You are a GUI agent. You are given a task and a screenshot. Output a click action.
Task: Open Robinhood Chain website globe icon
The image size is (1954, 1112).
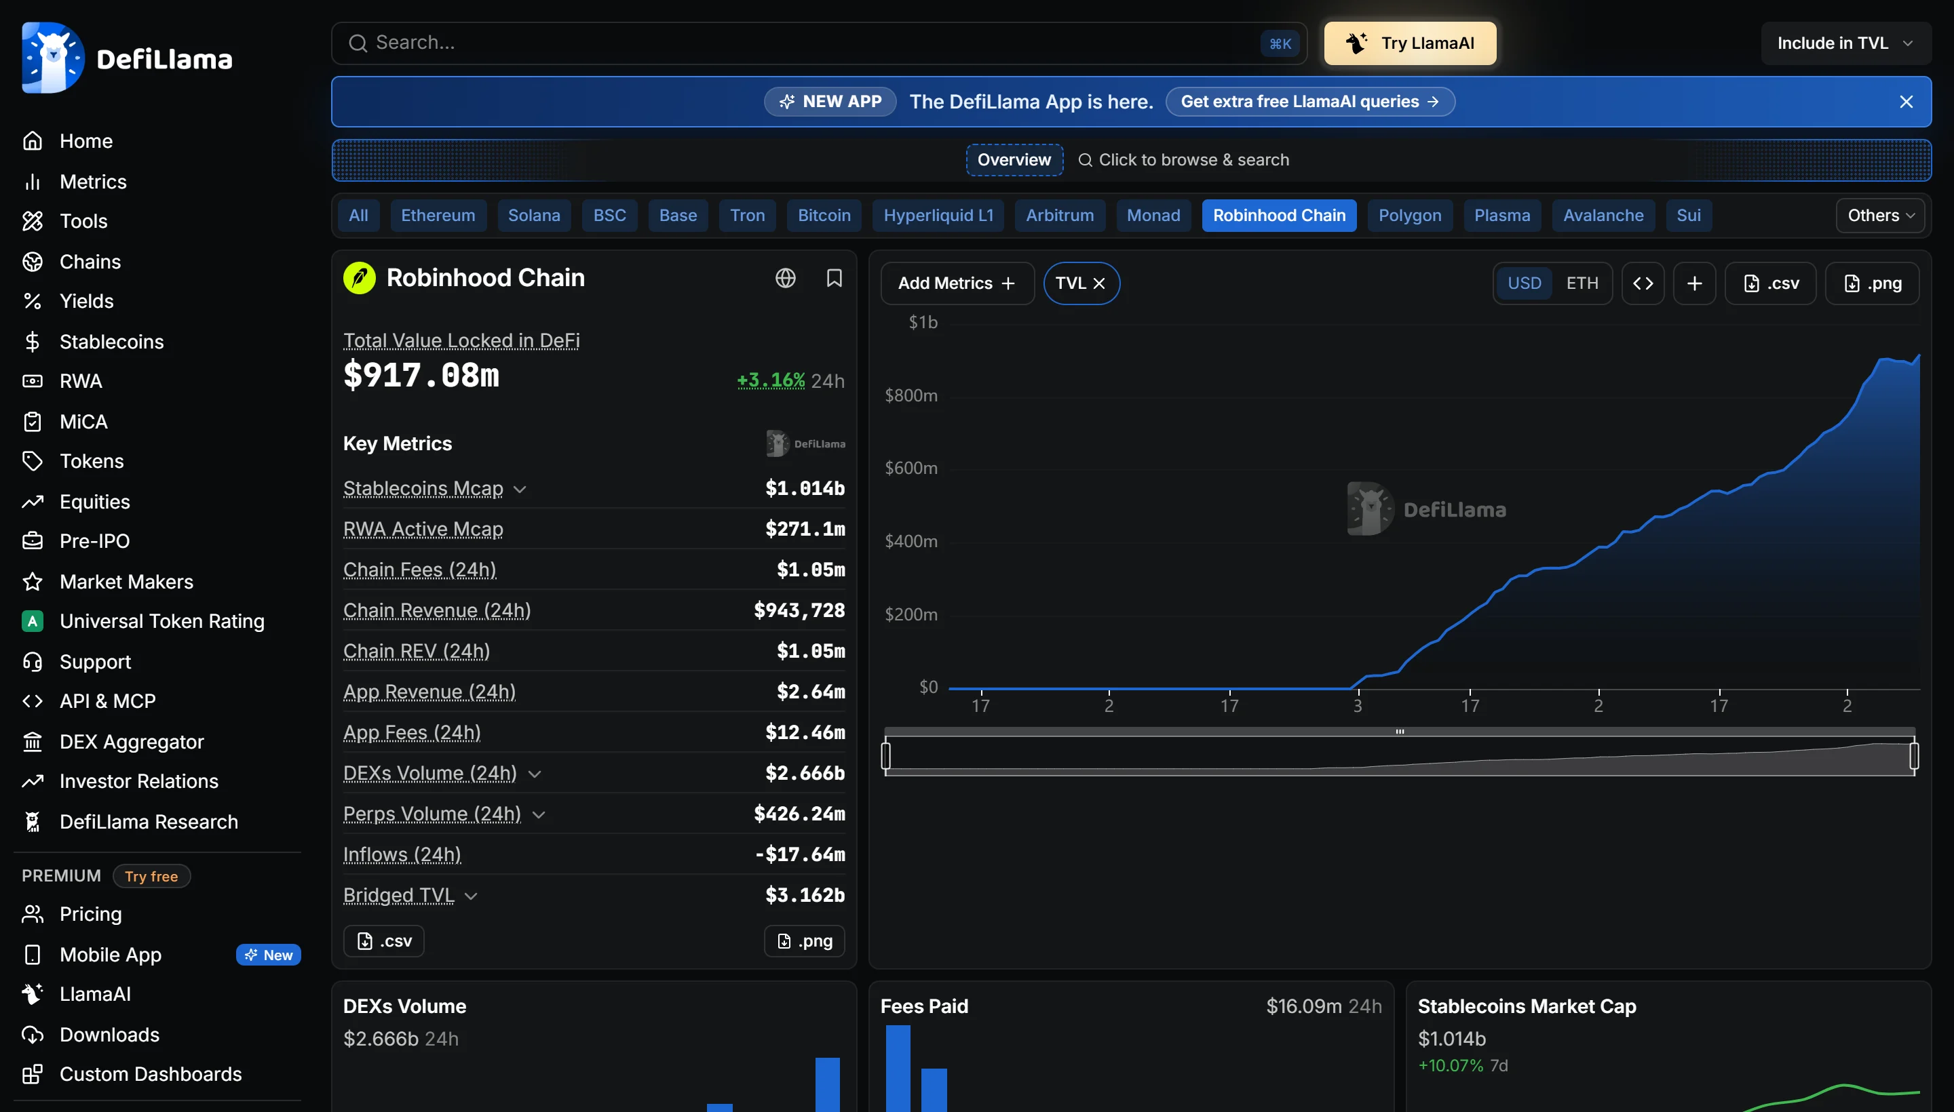[x=786, y=278]
